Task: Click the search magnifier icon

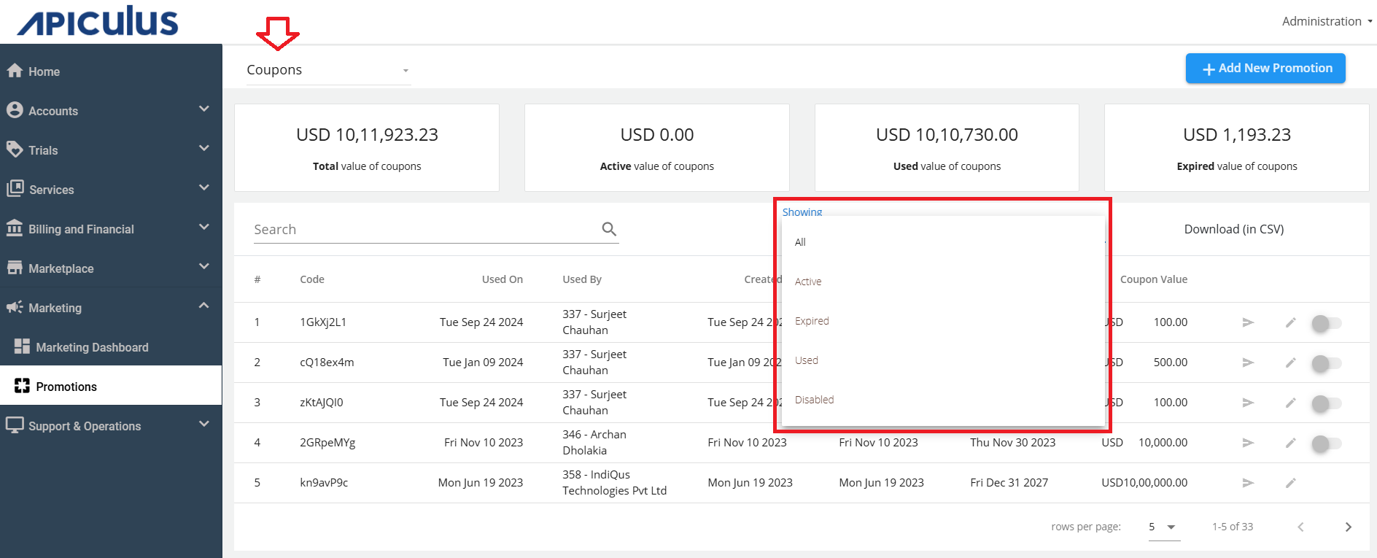Action: 609,229
